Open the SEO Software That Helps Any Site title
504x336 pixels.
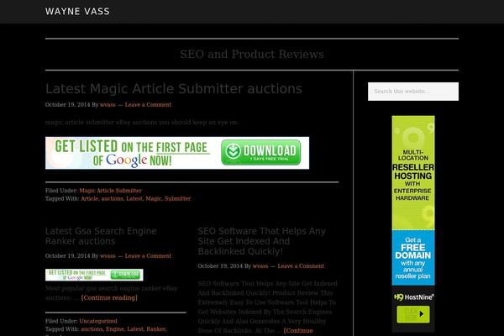click(261, 241)
